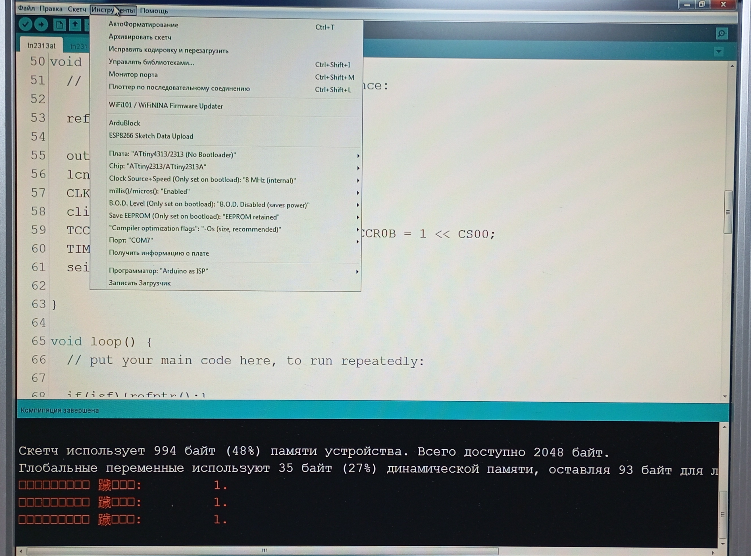
Task: Click Записать Загрузчик menu item
Action: [x=140, y=283]
